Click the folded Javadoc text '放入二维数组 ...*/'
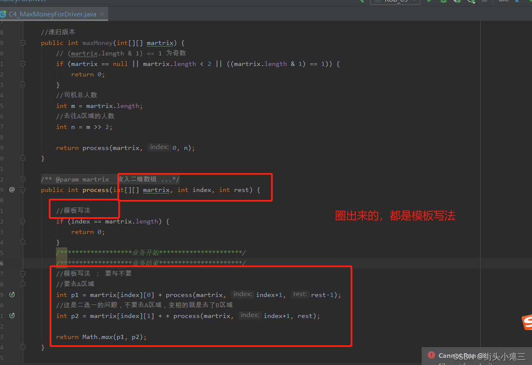This screenshot has width=532, height=365. point(148,179)
